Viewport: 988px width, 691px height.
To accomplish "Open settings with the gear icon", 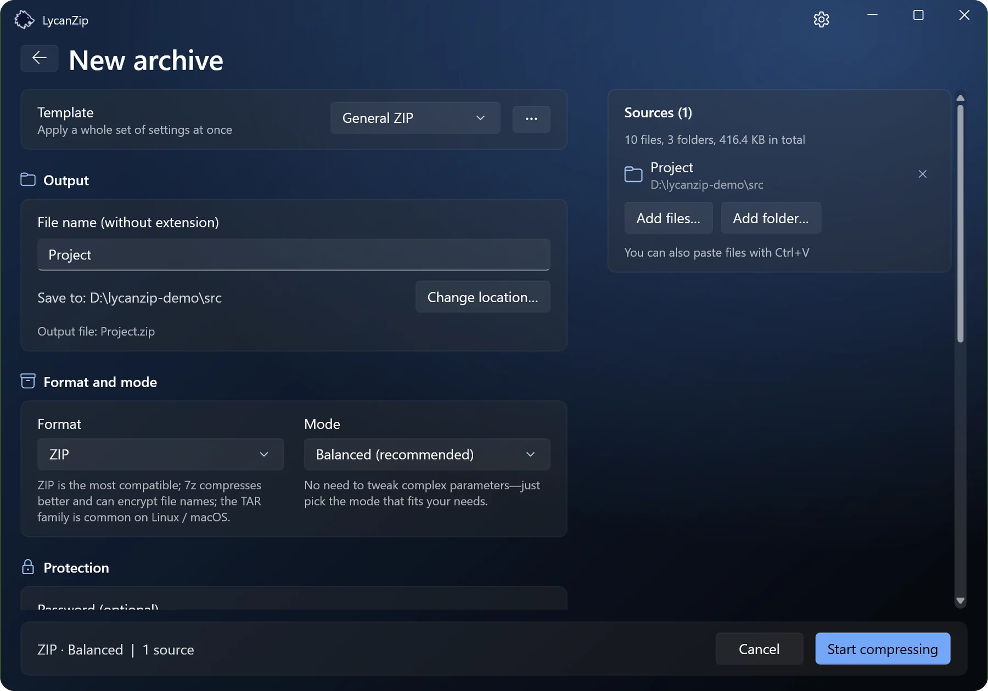I will (821, 20).
